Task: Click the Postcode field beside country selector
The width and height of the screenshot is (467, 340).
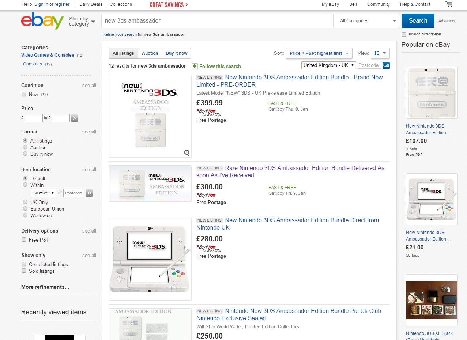Action: click(x=369, y=65)
